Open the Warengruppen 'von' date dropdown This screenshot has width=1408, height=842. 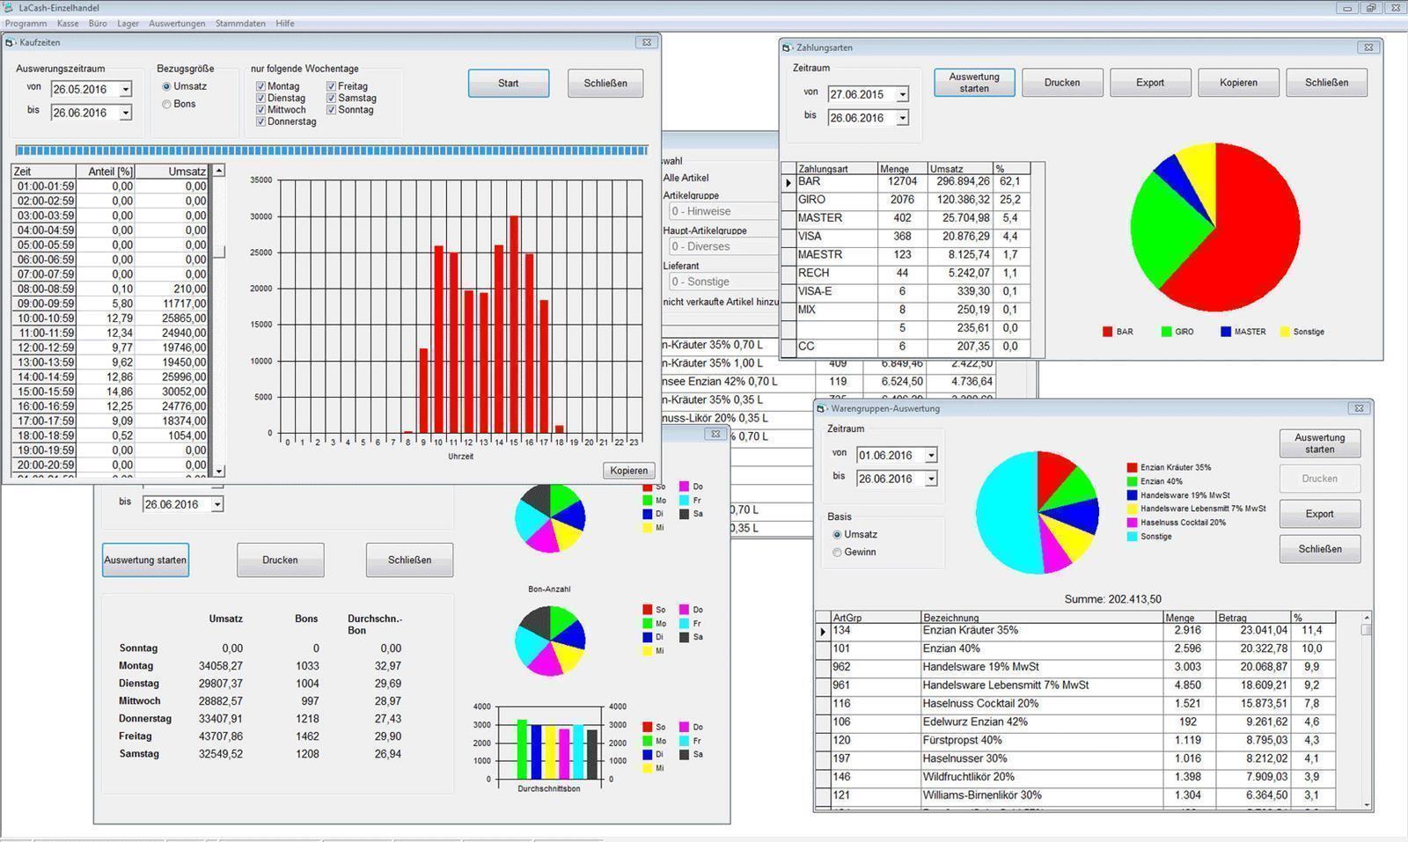[x=931, y=456]
